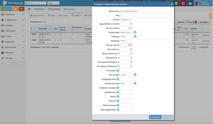Edit row 49859 with pencil icon

tap(206, 36)
